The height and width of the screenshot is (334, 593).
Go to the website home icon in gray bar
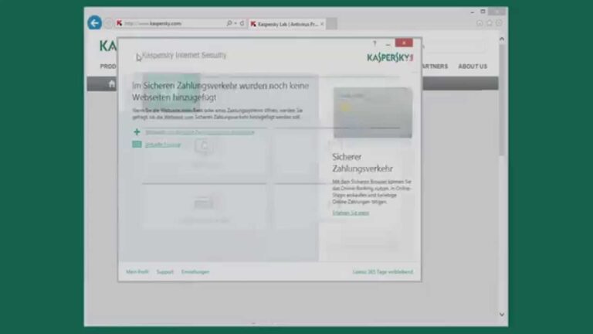pos(111,83)
